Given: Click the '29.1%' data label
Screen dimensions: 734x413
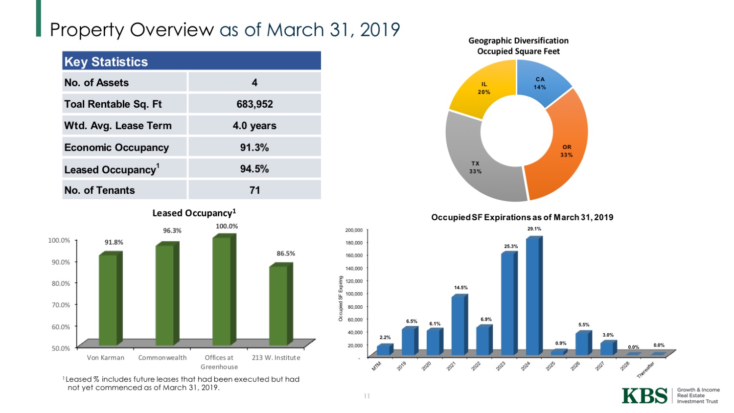Looking at the screenshot, I should pos(534,229).
